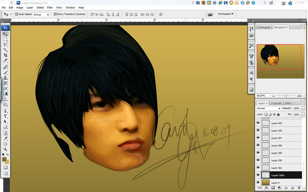Open the Auto-Select Group dropdown
Image resolution: width=308 pixels, height=192 pixels.
click(41, 14)
